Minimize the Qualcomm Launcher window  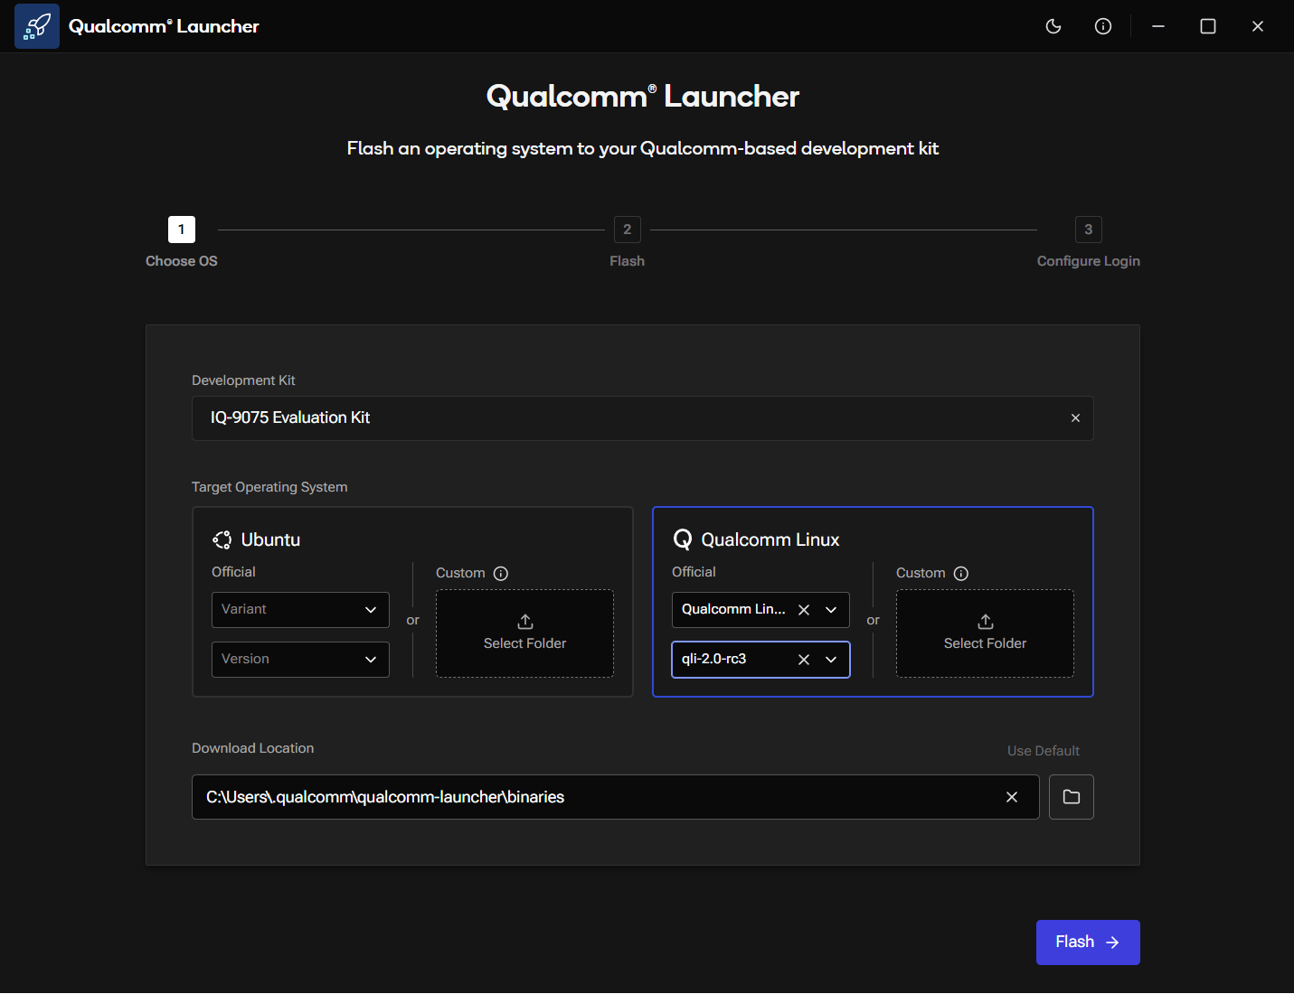(1158, 26)
